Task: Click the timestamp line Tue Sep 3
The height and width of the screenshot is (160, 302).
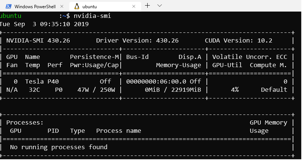Action: [x=44, y=24]
